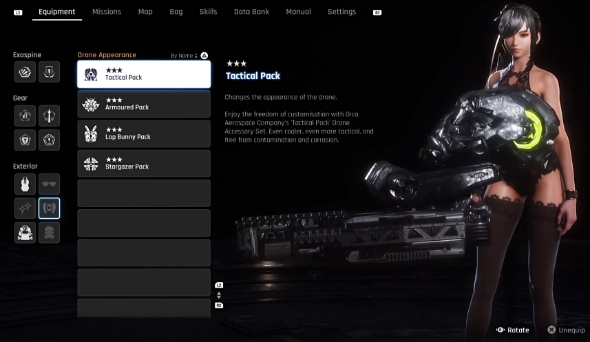Image resolution: width=590 pixels, height=342 pixels.
Task: Select the Exterior jacket outfit slot
Action: pos(25,233)
